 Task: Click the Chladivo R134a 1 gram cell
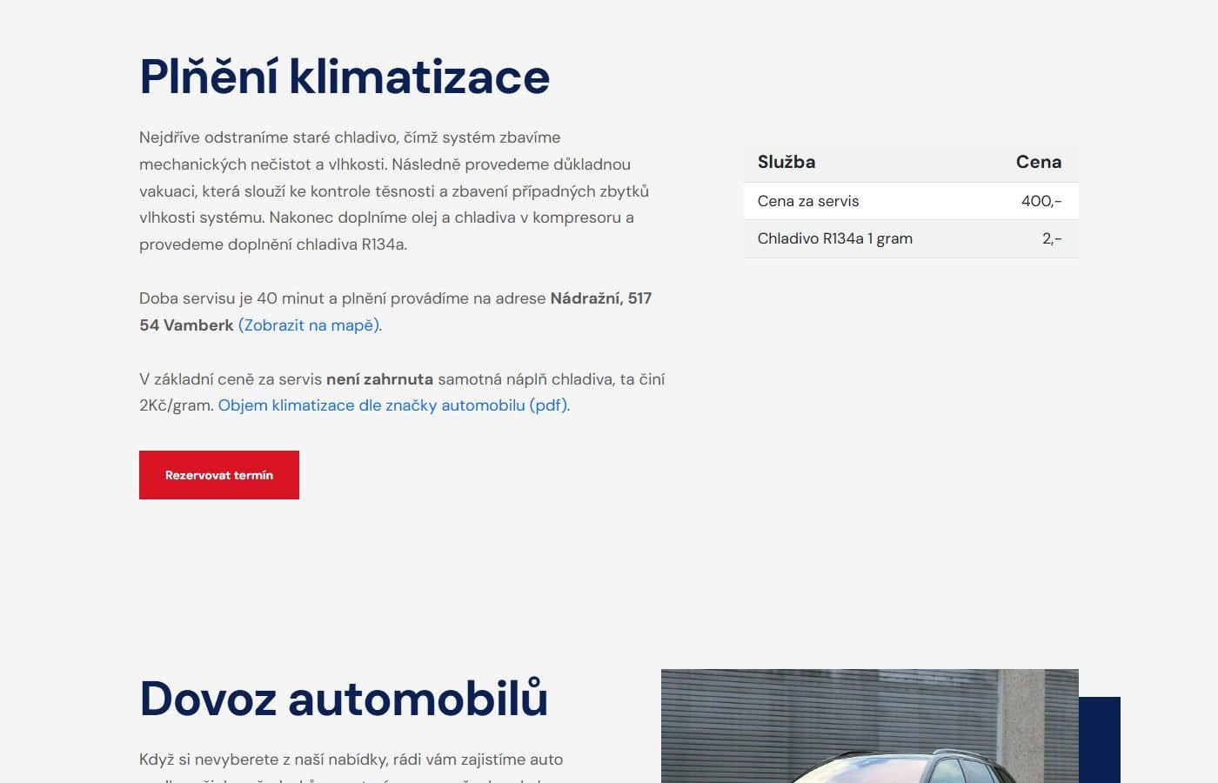[x=834, y=238]
